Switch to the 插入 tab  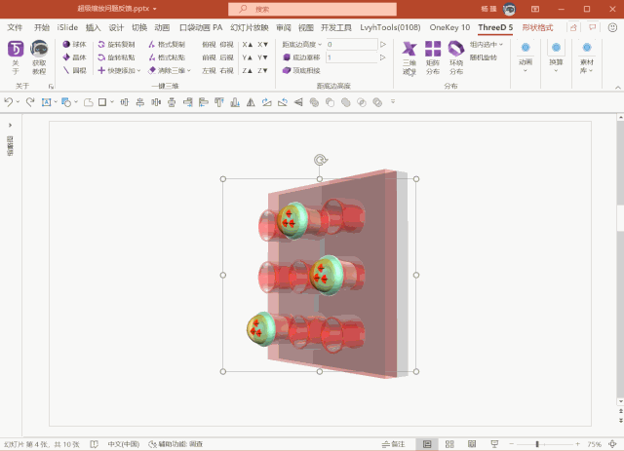pyautogui.click(x=94, y=27)
